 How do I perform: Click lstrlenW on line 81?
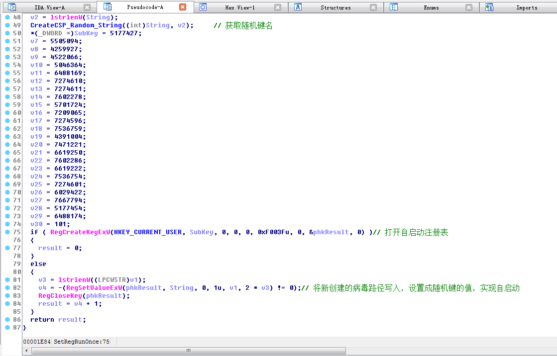click(x=74, y=280)
